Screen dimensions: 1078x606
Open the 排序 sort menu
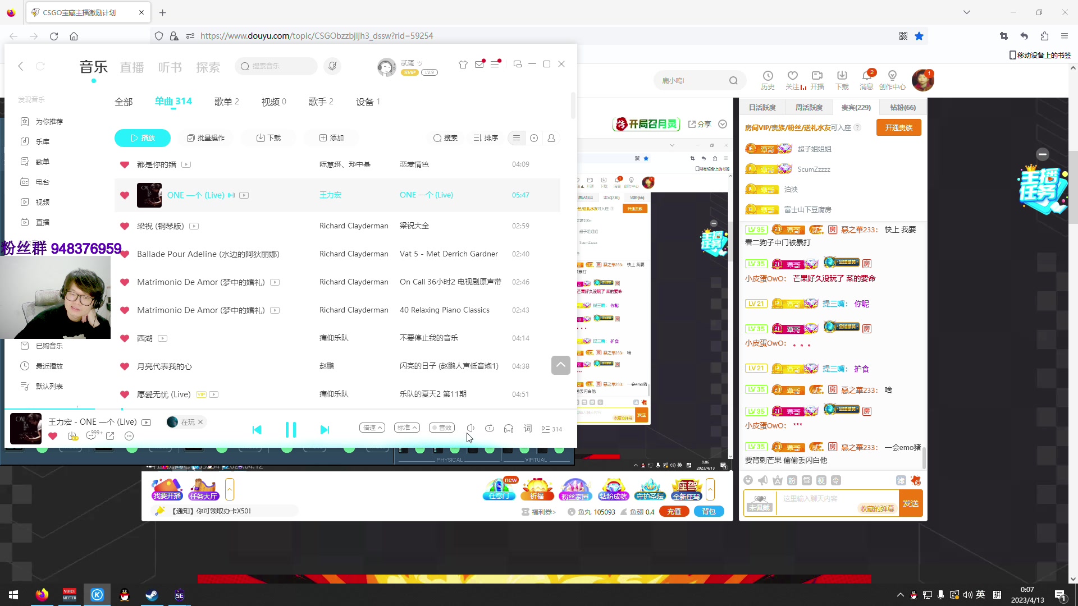click(x=486, y=138)
